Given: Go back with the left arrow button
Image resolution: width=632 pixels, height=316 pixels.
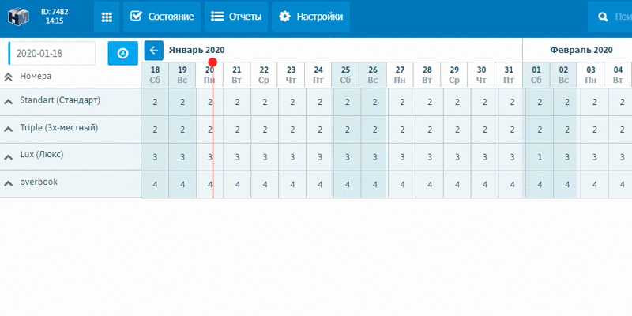Looking at the screenshot, I should 154,51.
